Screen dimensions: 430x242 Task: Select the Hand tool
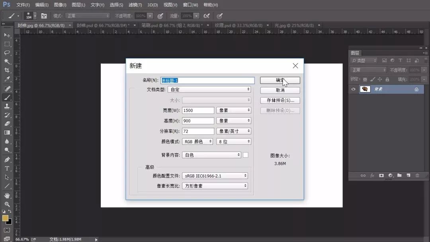coord(7,195)
